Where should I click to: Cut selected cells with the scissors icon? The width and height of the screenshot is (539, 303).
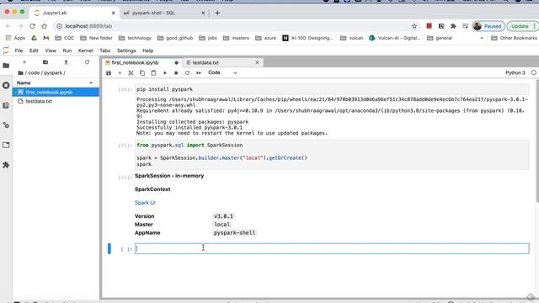pos(131,73)
